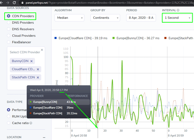Click Europe[Cloudflare CDN] - 39.19 ms legend text

83,38
